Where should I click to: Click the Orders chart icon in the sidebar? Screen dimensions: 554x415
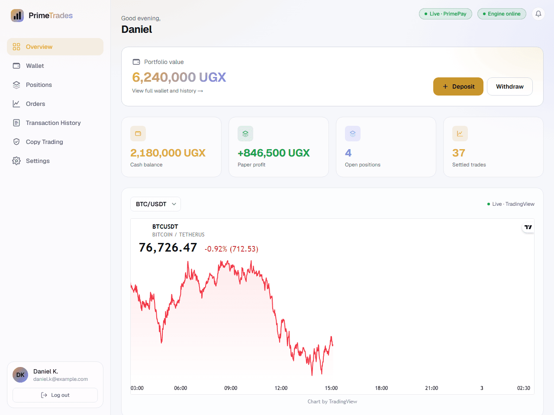click(x=16, y=104)
